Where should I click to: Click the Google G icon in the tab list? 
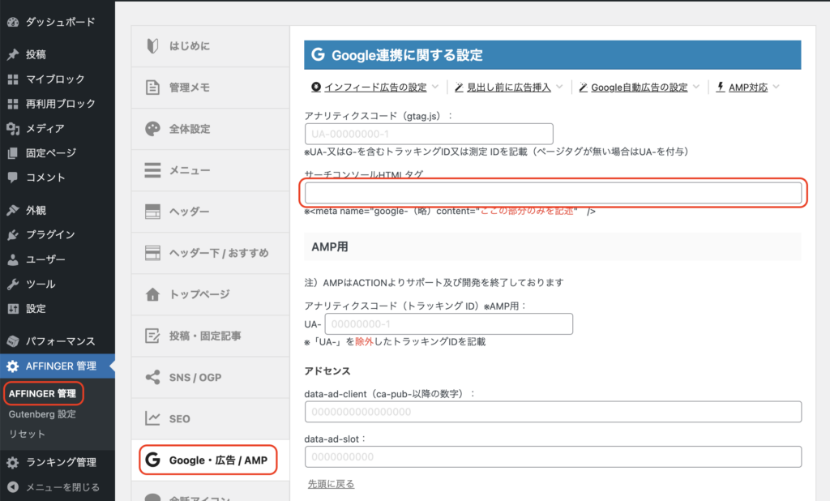point(152,460)
